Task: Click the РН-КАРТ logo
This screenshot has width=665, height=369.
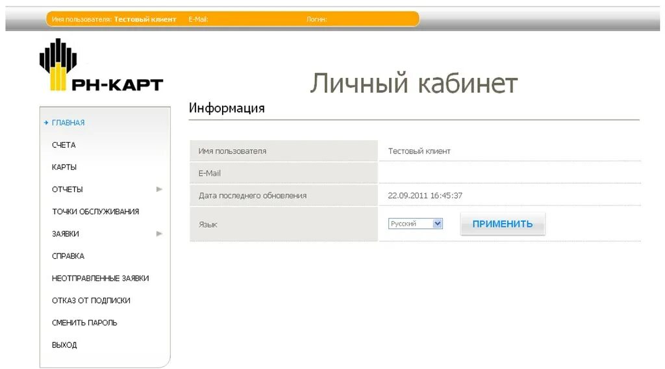Action: 101,65
